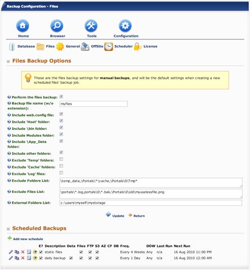Open the Scheduler configuration tab
This screenshot has width=250, height=270.
point(123,46)
